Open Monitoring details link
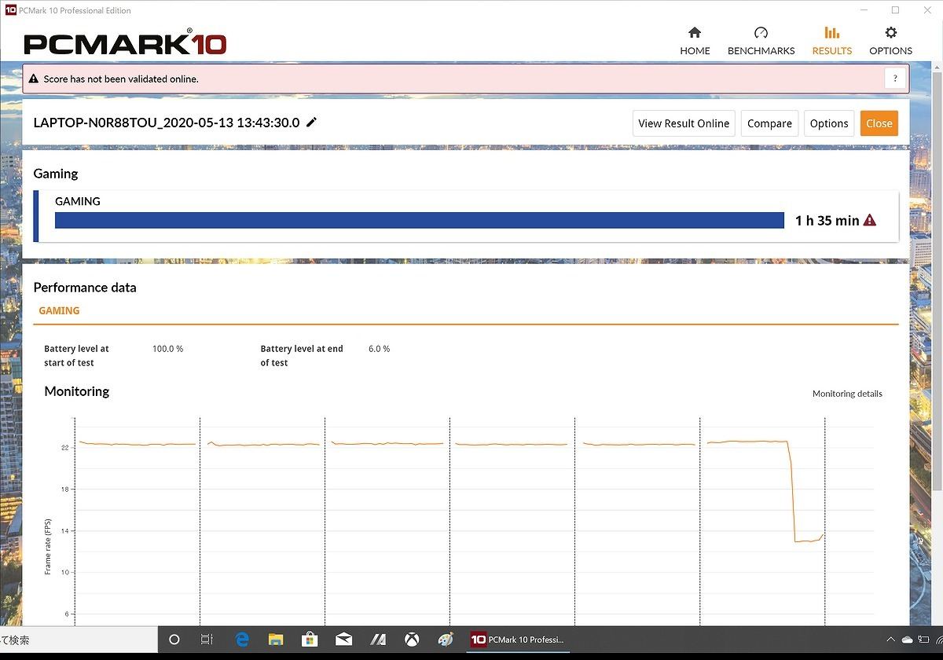943x660 pixels. [x=847, y=394]
